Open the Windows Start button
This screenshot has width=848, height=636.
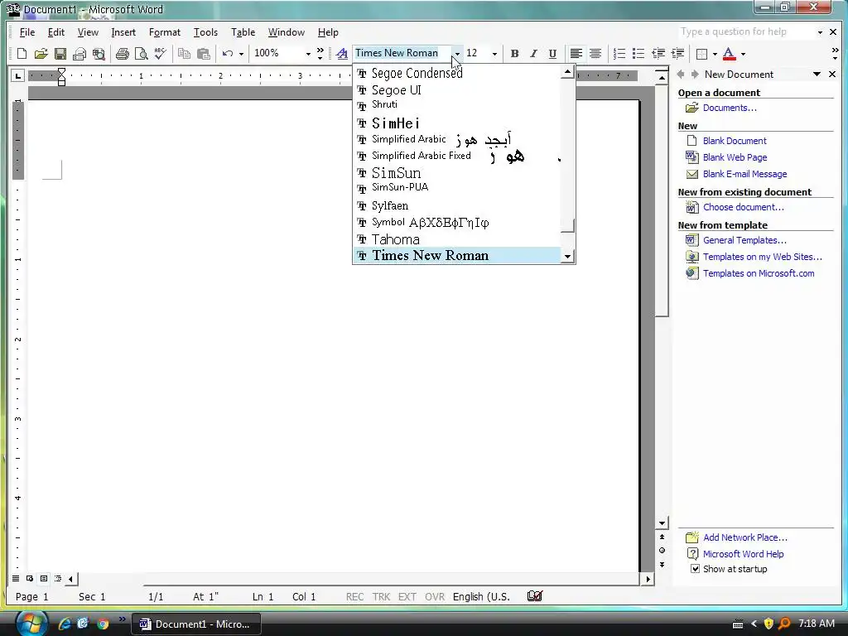pos(31,623)
